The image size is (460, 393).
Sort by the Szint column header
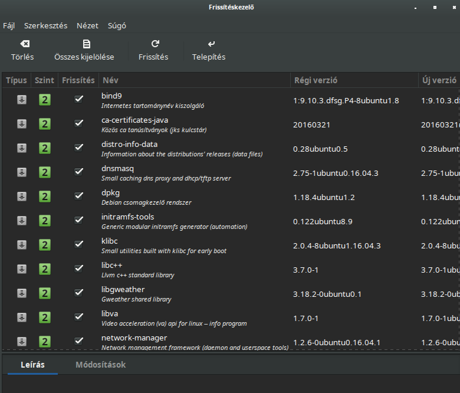pyautogui.click(x=45, y=80)
